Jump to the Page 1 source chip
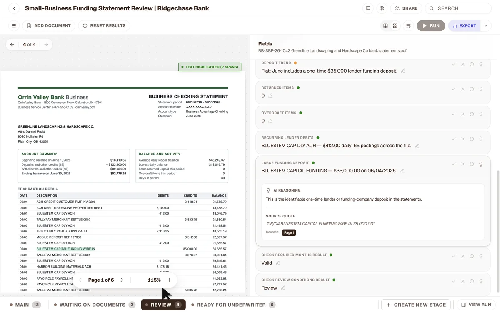500x313 pixels. pos(289,232)
